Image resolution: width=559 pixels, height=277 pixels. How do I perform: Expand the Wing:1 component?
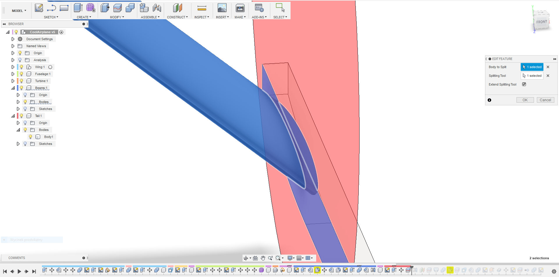[x=13, y=67]
